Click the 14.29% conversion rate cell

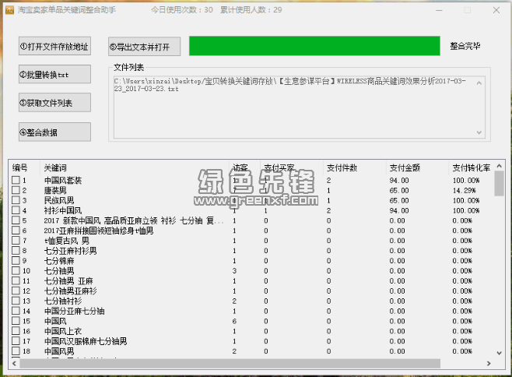(464, 190)
